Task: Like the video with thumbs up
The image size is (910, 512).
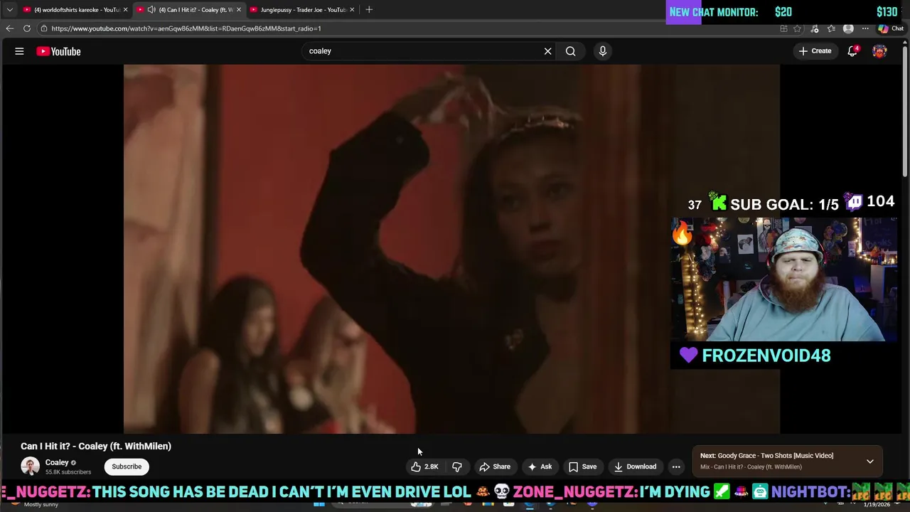Action: 424,466
